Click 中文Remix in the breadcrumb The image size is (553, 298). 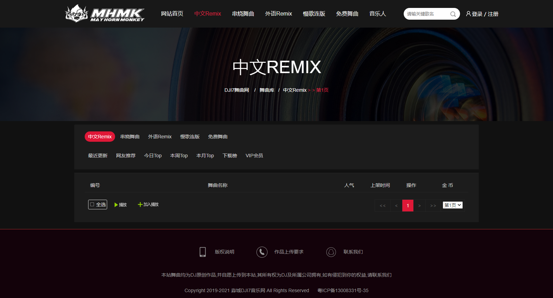pyautogui.click(x=295, y=90)
